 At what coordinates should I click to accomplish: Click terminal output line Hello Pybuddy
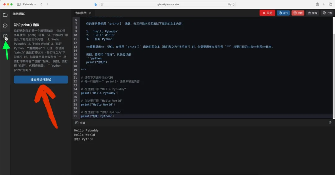86,131
